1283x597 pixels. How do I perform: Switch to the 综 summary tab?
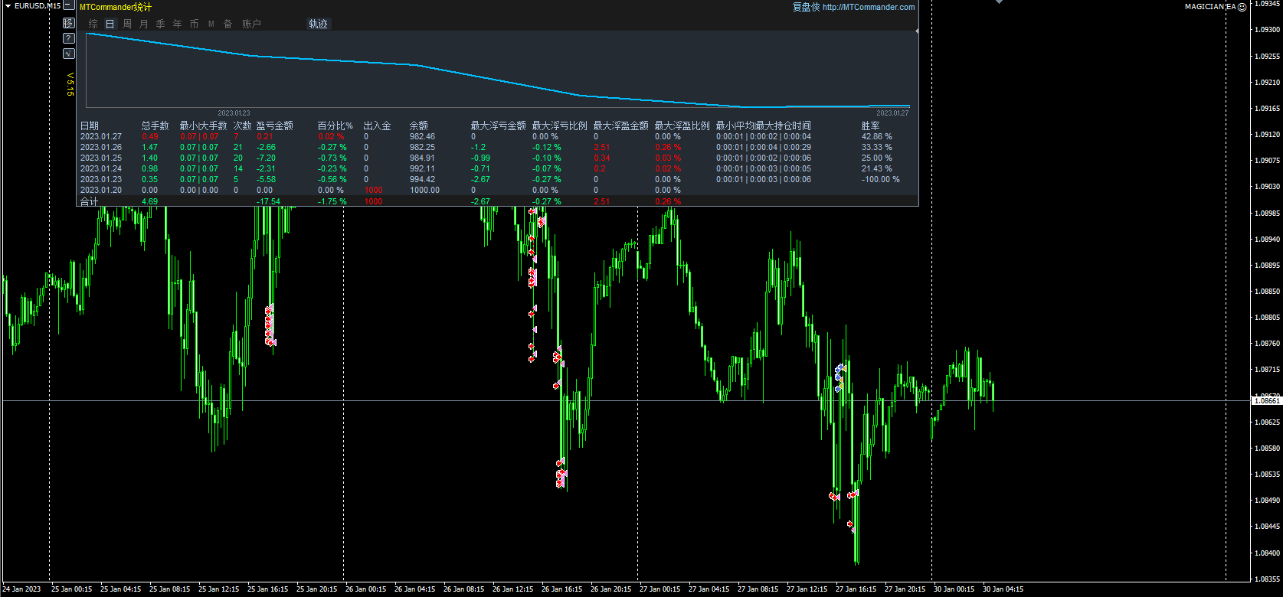pos(93,24)
